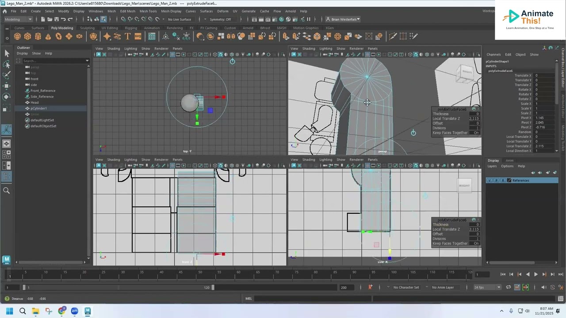Click the play backwards button
Image resolution: width=566 pixels, height=318 pixels.
coord(528,274)
